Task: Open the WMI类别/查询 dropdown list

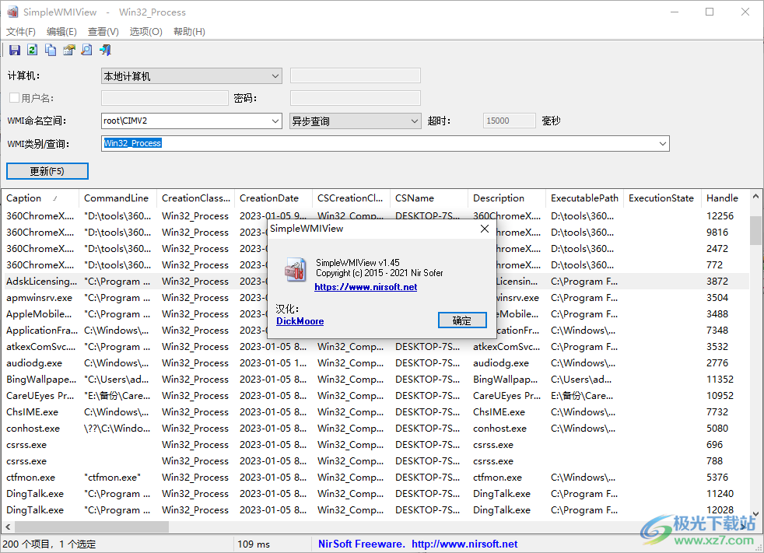Action: 661,143
